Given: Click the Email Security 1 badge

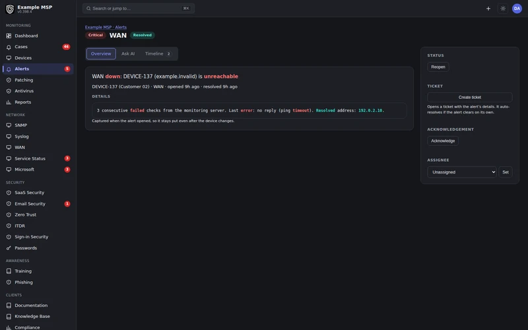Looking at the screenshot, I should pyautogui.click(x=67, y=204).
